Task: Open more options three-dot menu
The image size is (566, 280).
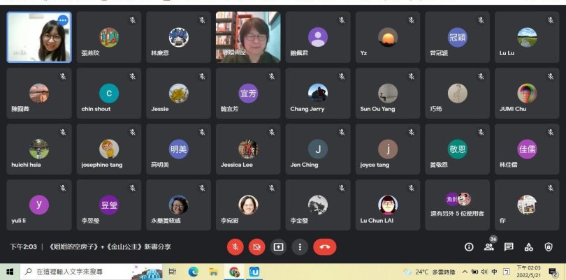Action: point(300,246)
